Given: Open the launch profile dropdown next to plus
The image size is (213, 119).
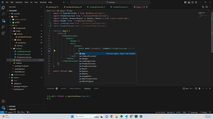Looking at the screenshot, I should pyautogui.click(x=193, y=89).
